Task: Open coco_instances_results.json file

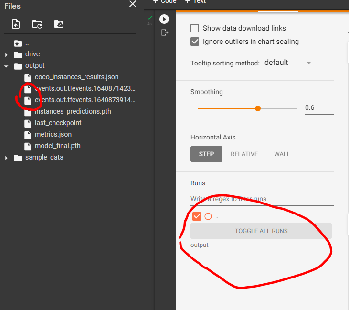Action: point(76,77)
